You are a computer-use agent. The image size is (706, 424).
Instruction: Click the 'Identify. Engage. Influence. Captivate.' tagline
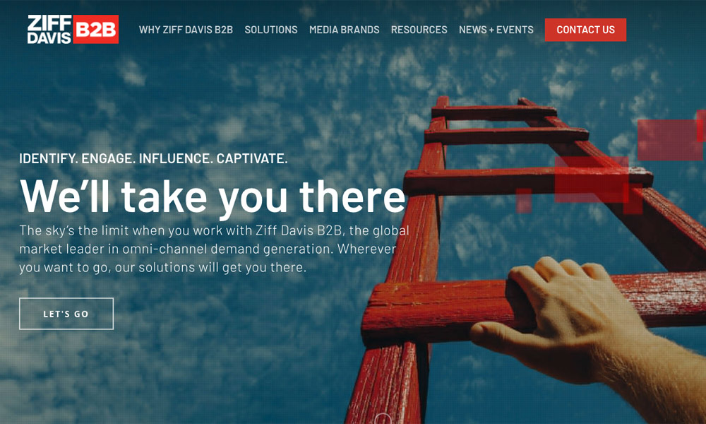[x=153, y=158]
